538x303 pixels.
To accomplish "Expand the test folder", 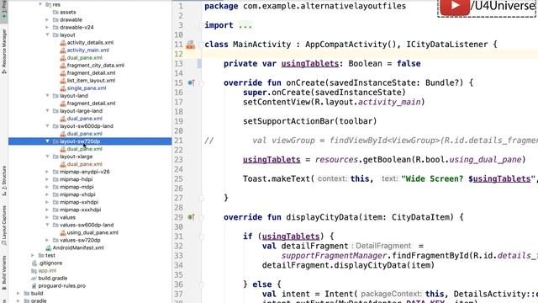I will [33, 255].
